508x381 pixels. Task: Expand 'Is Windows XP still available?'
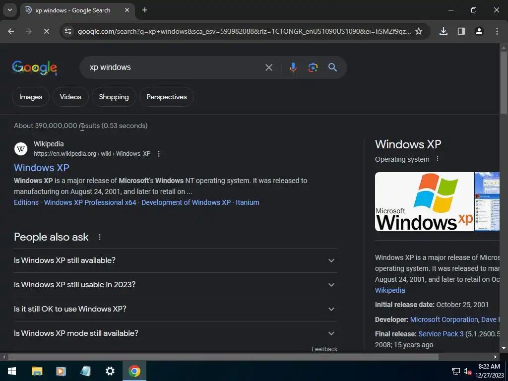click(175, 260)
